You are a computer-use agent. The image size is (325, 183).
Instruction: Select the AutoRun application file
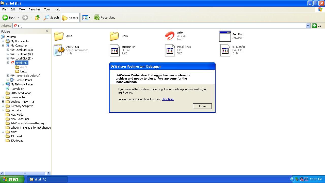(x=225, y=36)
